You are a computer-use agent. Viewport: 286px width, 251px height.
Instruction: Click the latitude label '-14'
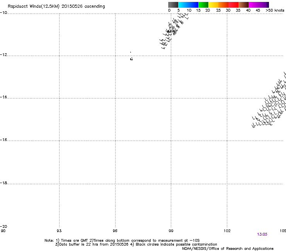click(x=3, y=97)
